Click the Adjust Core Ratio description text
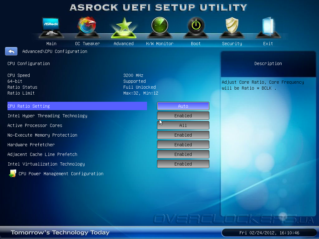This screenshot has width=319, height=239. [263, 85]
